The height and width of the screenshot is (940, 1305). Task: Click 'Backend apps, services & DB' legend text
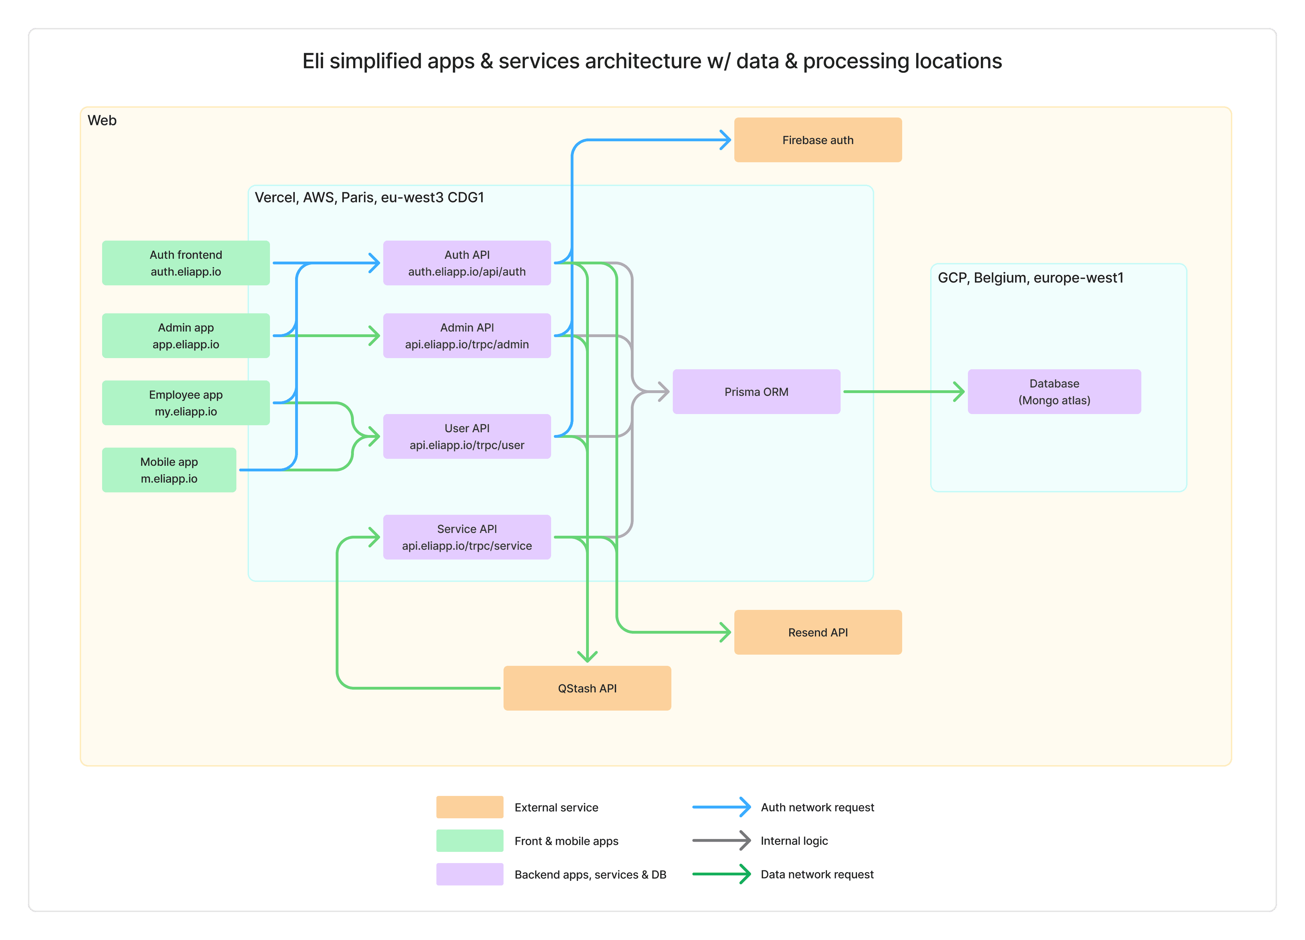(590, 874)
